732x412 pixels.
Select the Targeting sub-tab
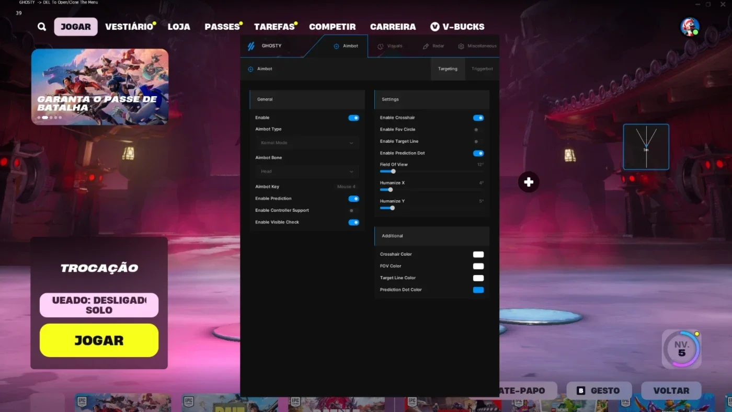(448, 69)
